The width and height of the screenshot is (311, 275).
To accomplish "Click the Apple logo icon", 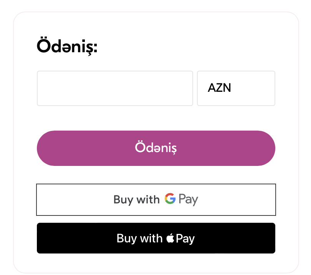I will coord(170,239).
